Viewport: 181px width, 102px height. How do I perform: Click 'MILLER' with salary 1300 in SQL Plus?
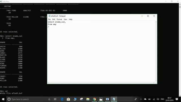click(11, 80)
